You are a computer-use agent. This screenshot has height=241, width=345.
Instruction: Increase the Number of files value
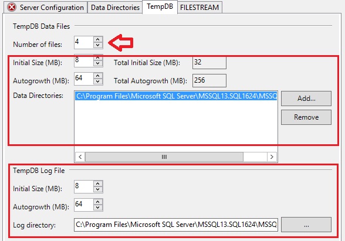[98, 40]
